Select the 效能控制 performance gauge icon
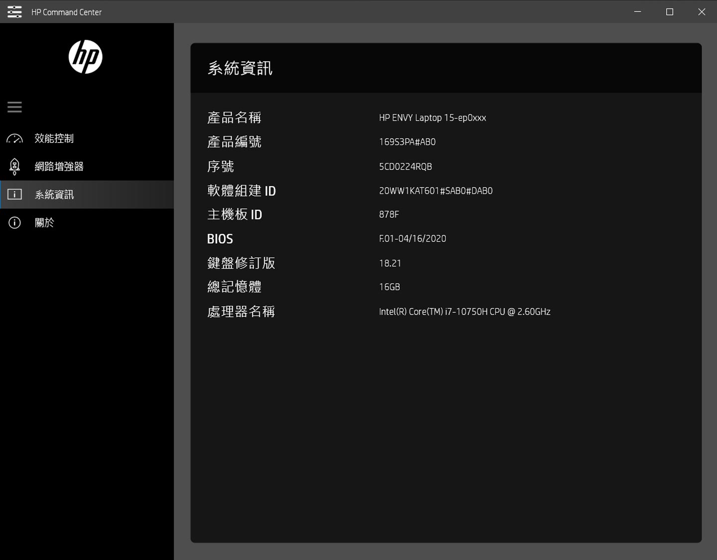Image resolution: width=717 pixels, height=560 pixels. (14, 139)
